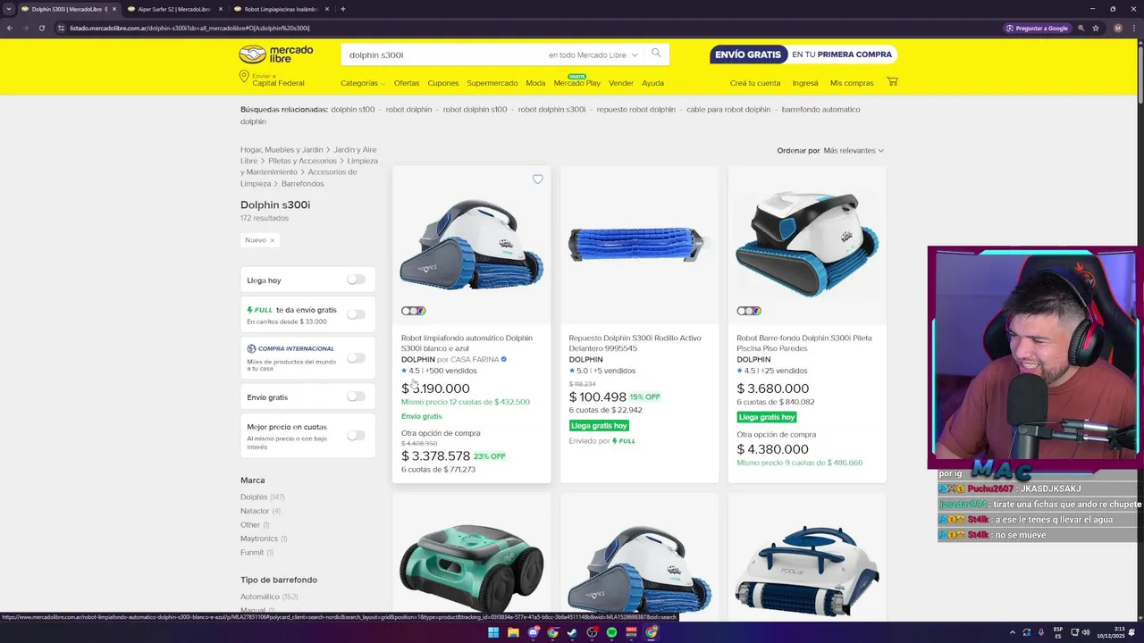Open Mercado Play
The width and height of the screenshot is (1144, 643).
576,82
